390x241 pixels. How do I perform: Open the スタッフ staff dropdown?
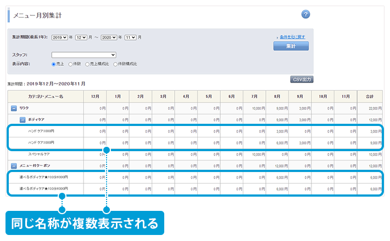click(83, 55)
